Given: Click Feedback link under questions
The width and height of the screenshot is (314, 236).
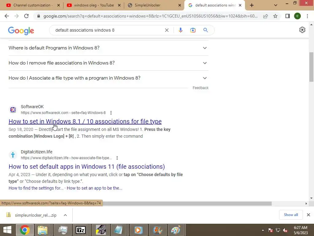Looking at the screenshot, I should coord(201,88).
